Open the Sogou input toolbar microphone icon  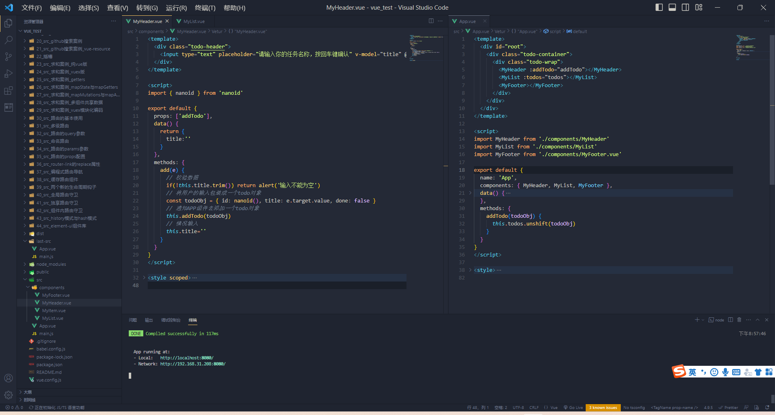pyautogui.click(x=725, y=372)
